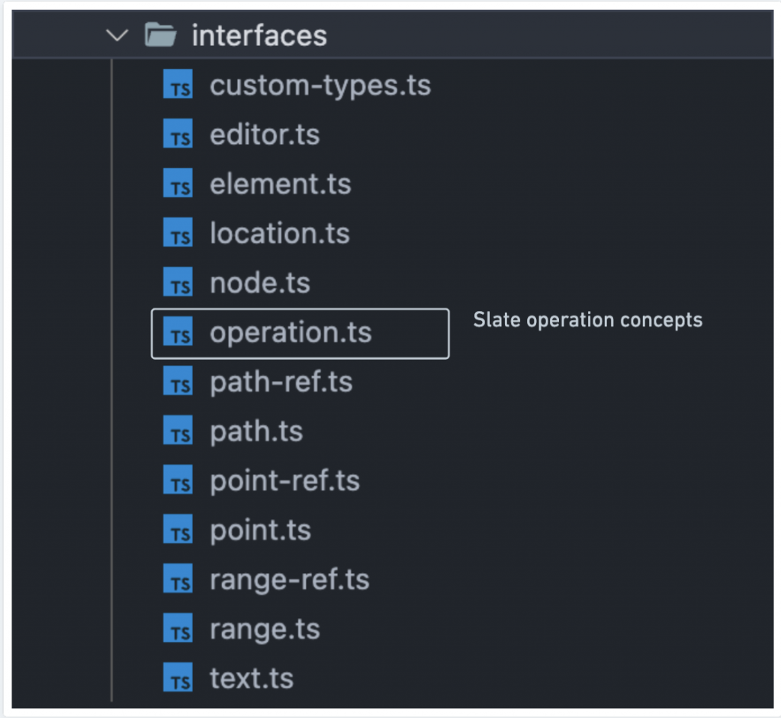Click the interfaces folder icon
The image size is (781, 718).
[x=160, y=35]
